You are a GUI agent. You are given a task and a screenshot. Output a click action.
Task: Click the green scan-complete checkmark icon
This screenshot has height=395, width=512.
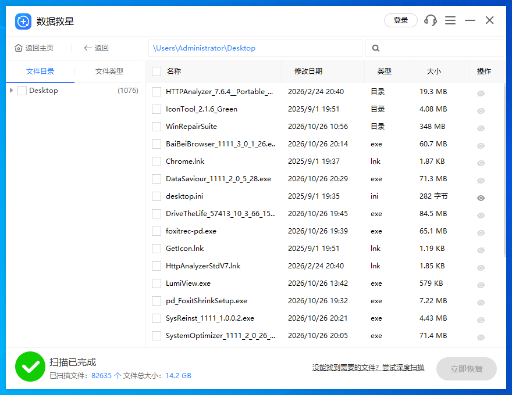30,367
